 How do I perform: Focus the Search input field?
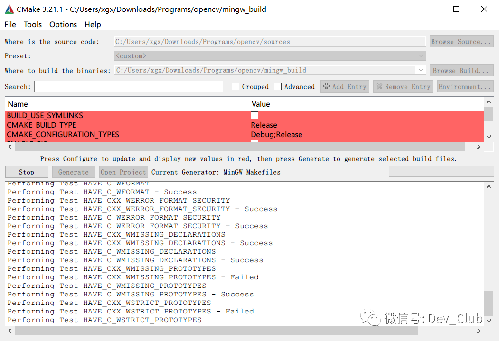(129, 86)
